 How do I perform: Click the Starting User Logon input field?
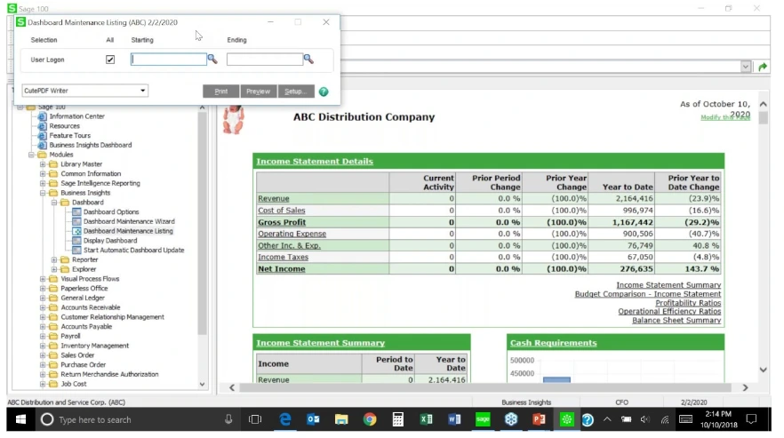[x=169, y=59]
